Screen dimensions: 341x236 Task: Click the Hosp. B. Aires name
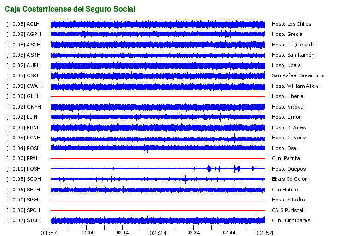click(x=288, y=127)
